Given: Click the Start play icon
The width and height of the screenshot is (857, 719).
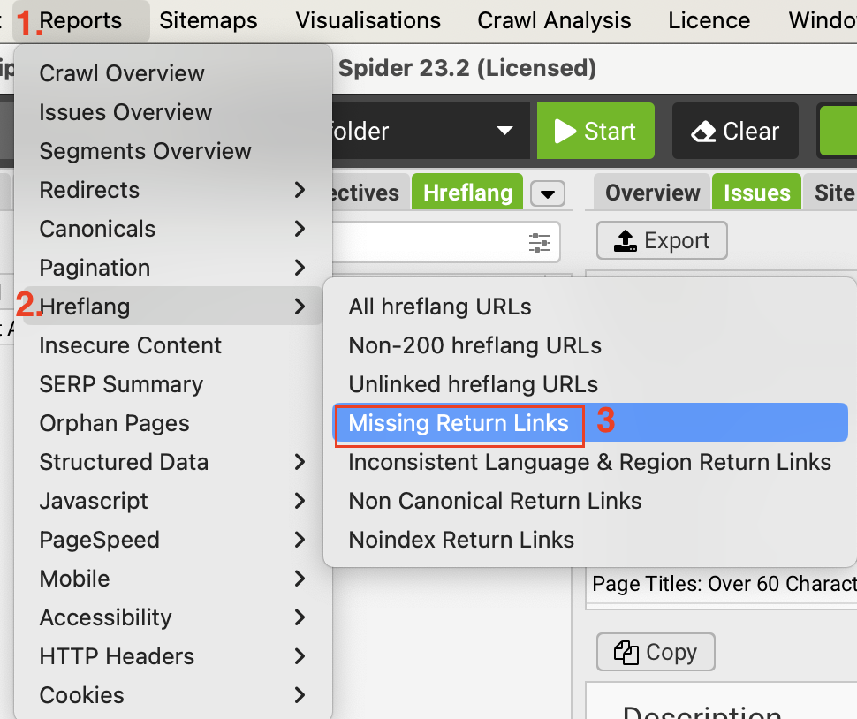Looking at the screenshot, I should tap(565, 132).
